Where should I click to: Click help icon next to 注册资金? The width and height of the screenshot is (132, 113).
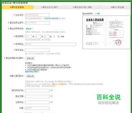click(51, 102)
